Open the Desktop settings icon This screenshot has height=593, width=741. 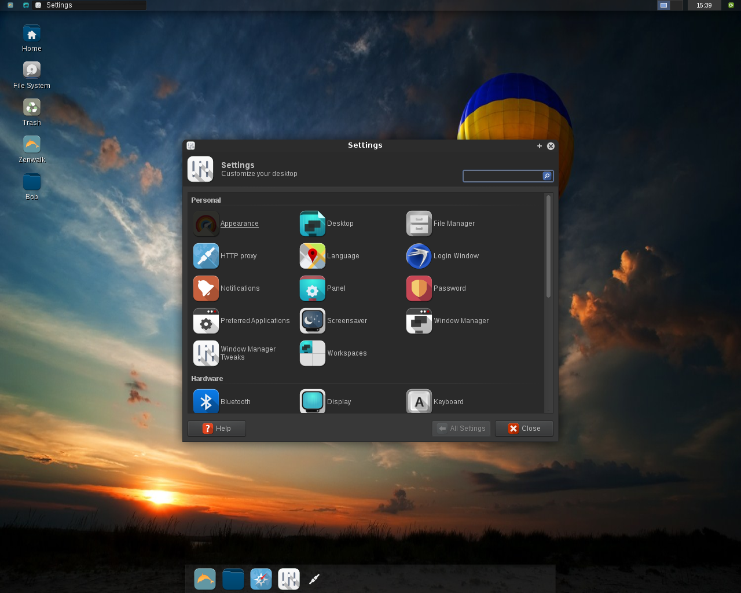pyautogui.click(x=313, y=224)
